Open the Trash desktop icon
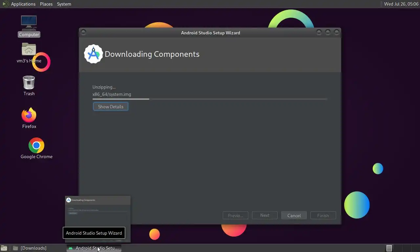The height and width of the screenshot is (252, 420). (29, 86)
